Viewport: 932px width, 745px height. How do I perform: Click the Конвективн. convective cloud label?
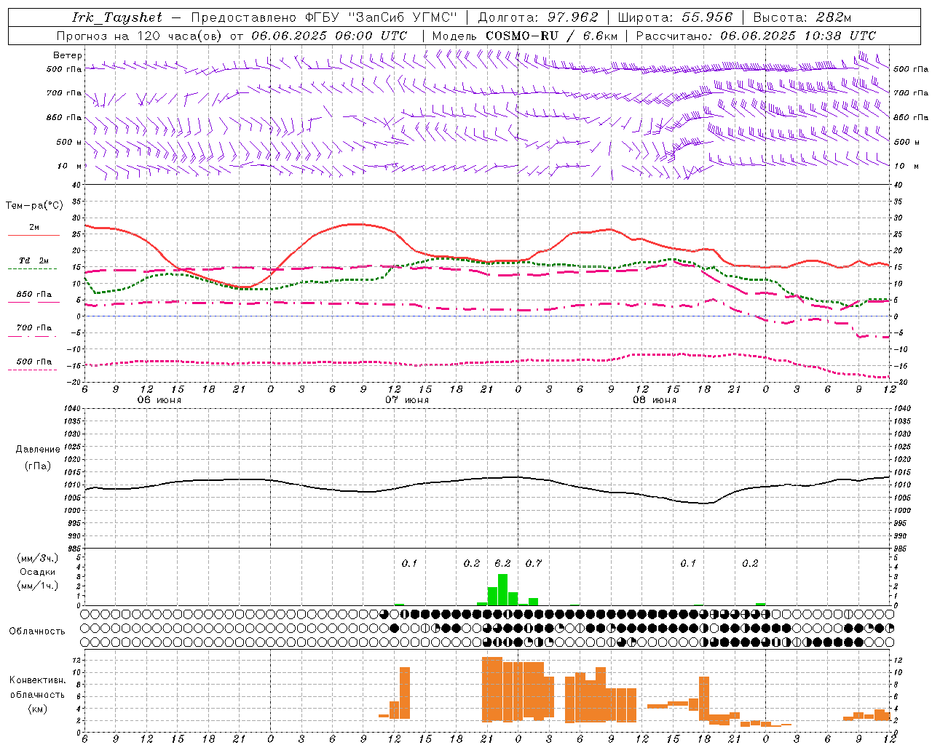click(37, 680)
